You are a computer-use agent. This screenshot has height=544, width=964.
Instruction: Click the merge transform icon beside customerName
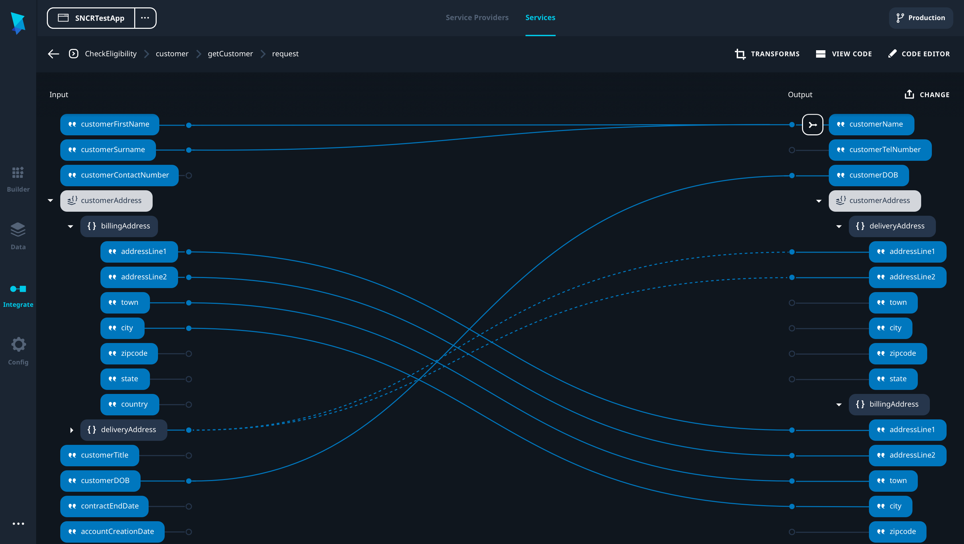[812, 125]
